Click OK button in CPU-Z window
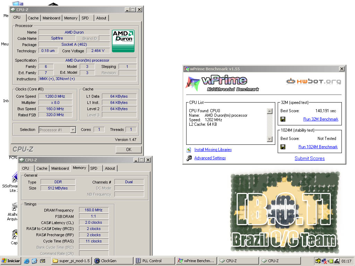This screenshot has width=355, height=266. (129, 150)
